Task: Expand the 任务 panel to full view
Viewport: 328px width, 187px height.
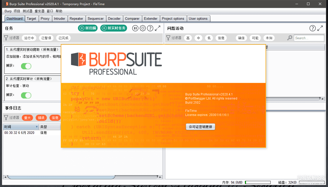Action: coord(158,28)
